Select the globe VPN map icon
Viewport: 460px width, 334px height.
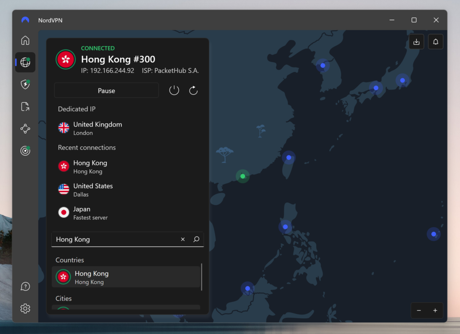click(25, 62)
